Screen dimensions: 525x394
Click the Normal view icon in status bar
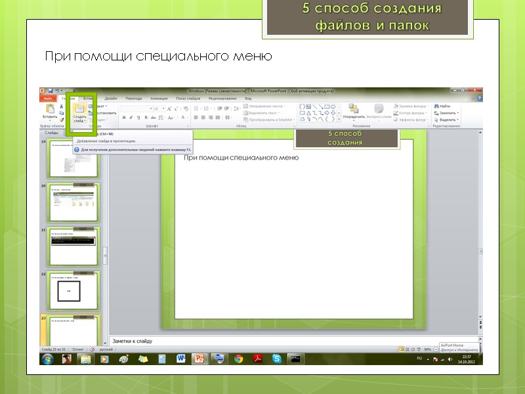coord(402,349)
